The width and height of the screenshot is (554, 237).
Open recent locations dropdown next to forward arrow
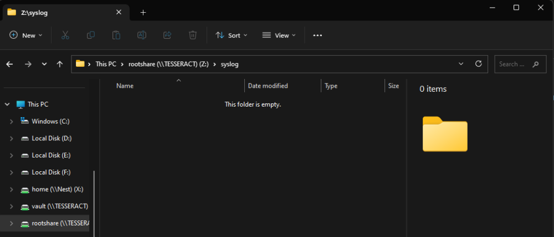[44, 64]
